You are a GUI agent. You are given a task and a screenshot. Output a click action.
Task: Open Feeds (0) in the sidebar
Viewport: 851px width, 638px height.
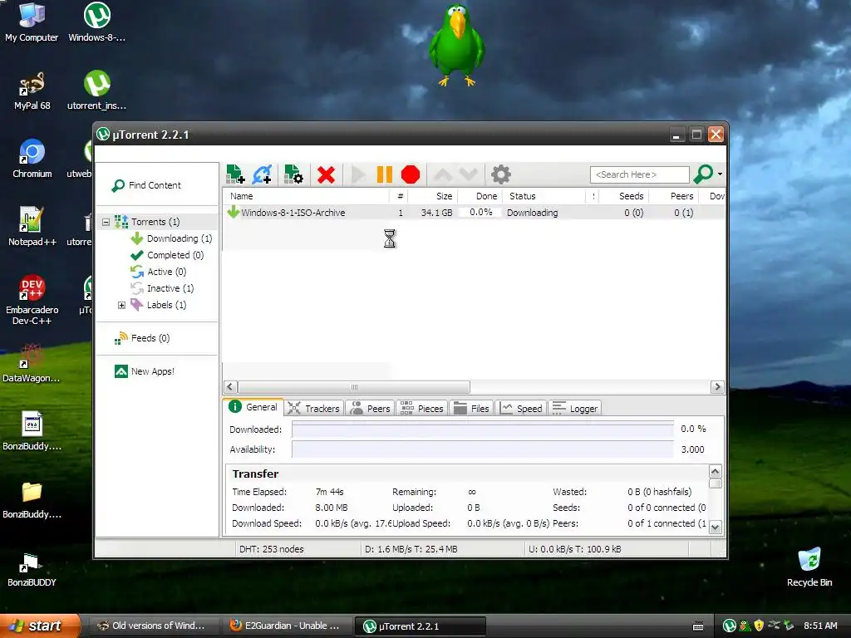pos(143,339)
